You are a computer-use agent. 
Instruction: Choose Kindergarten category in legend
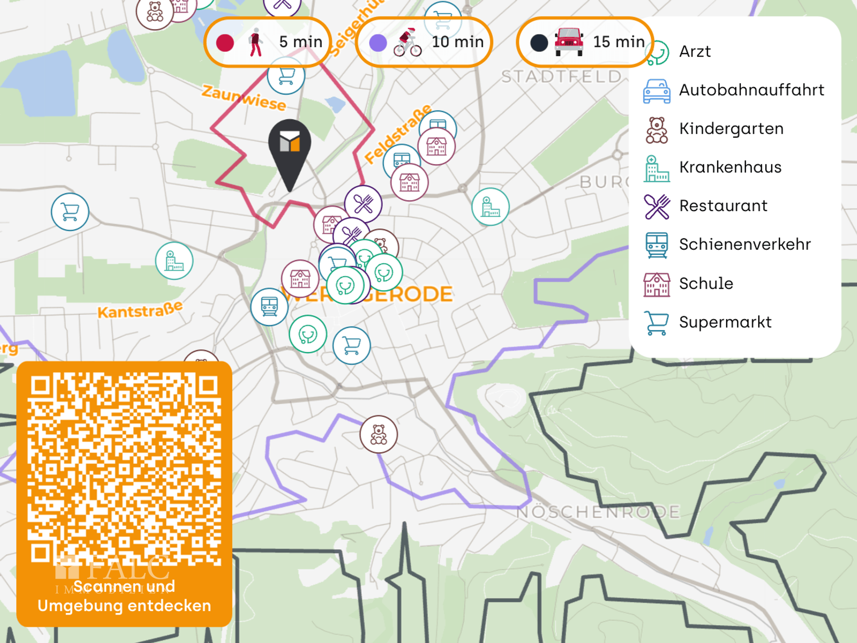[731, 129]
